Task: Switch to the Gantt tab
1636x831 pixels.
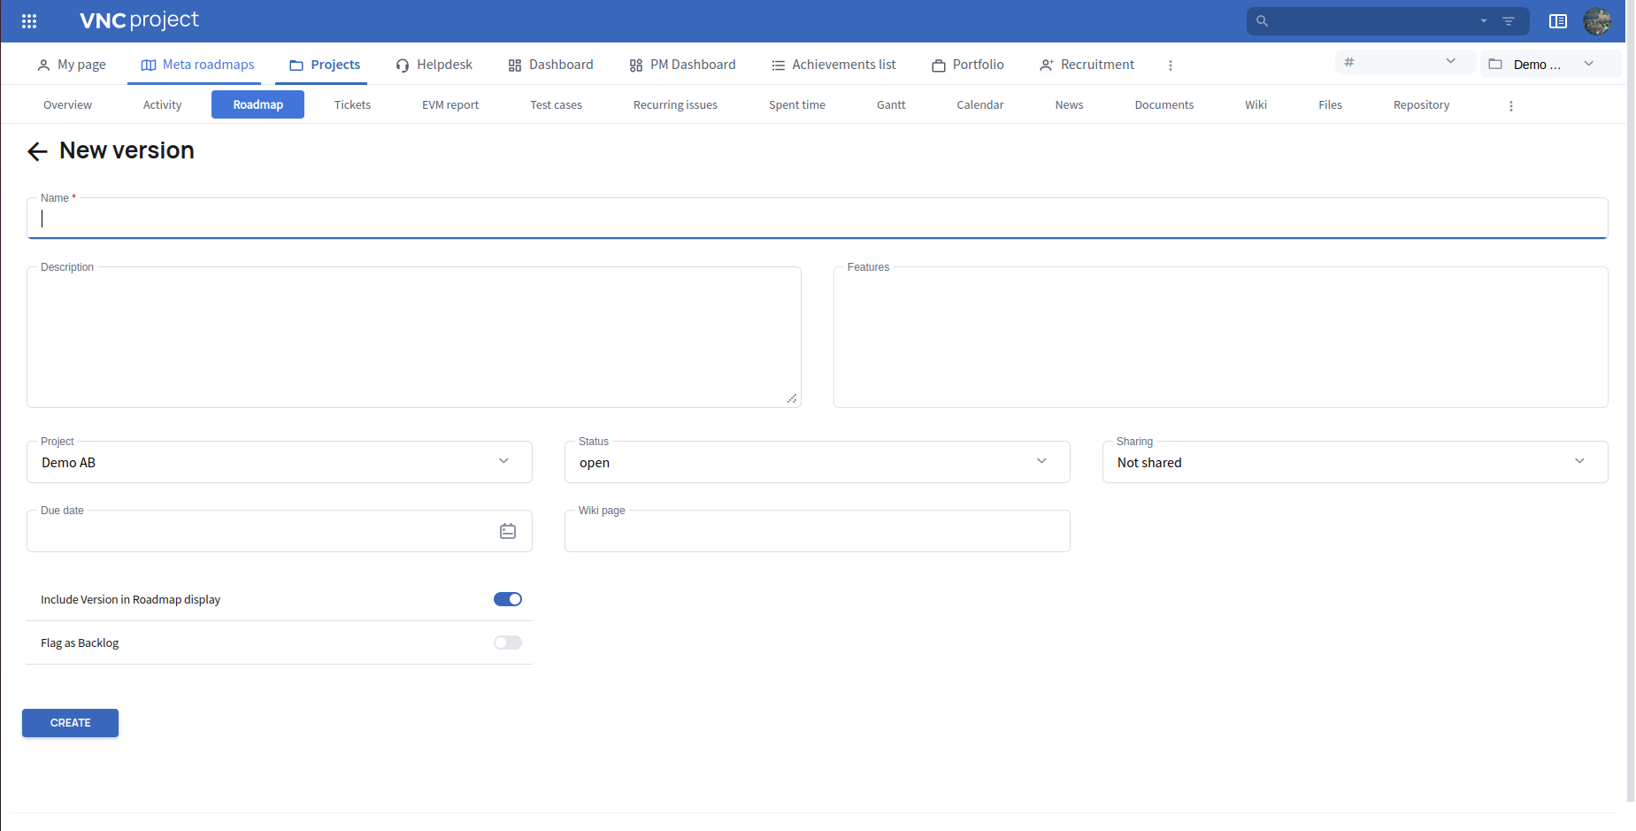Action: pos(890,104)
